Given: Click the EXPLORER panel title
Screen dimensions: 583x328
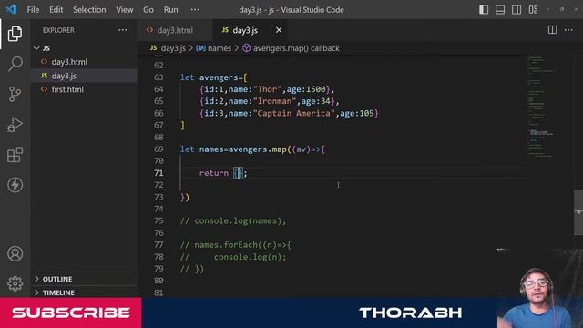Looking at the screenshot, I should (x=58, y=30).
